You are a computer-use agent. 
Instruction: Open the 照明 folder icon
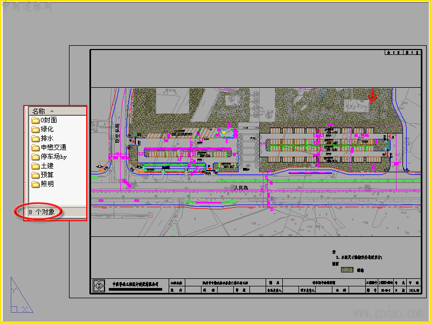[35, 184]
